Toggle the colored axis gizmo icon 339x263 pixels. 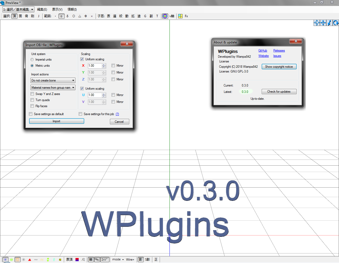(165, 16)
